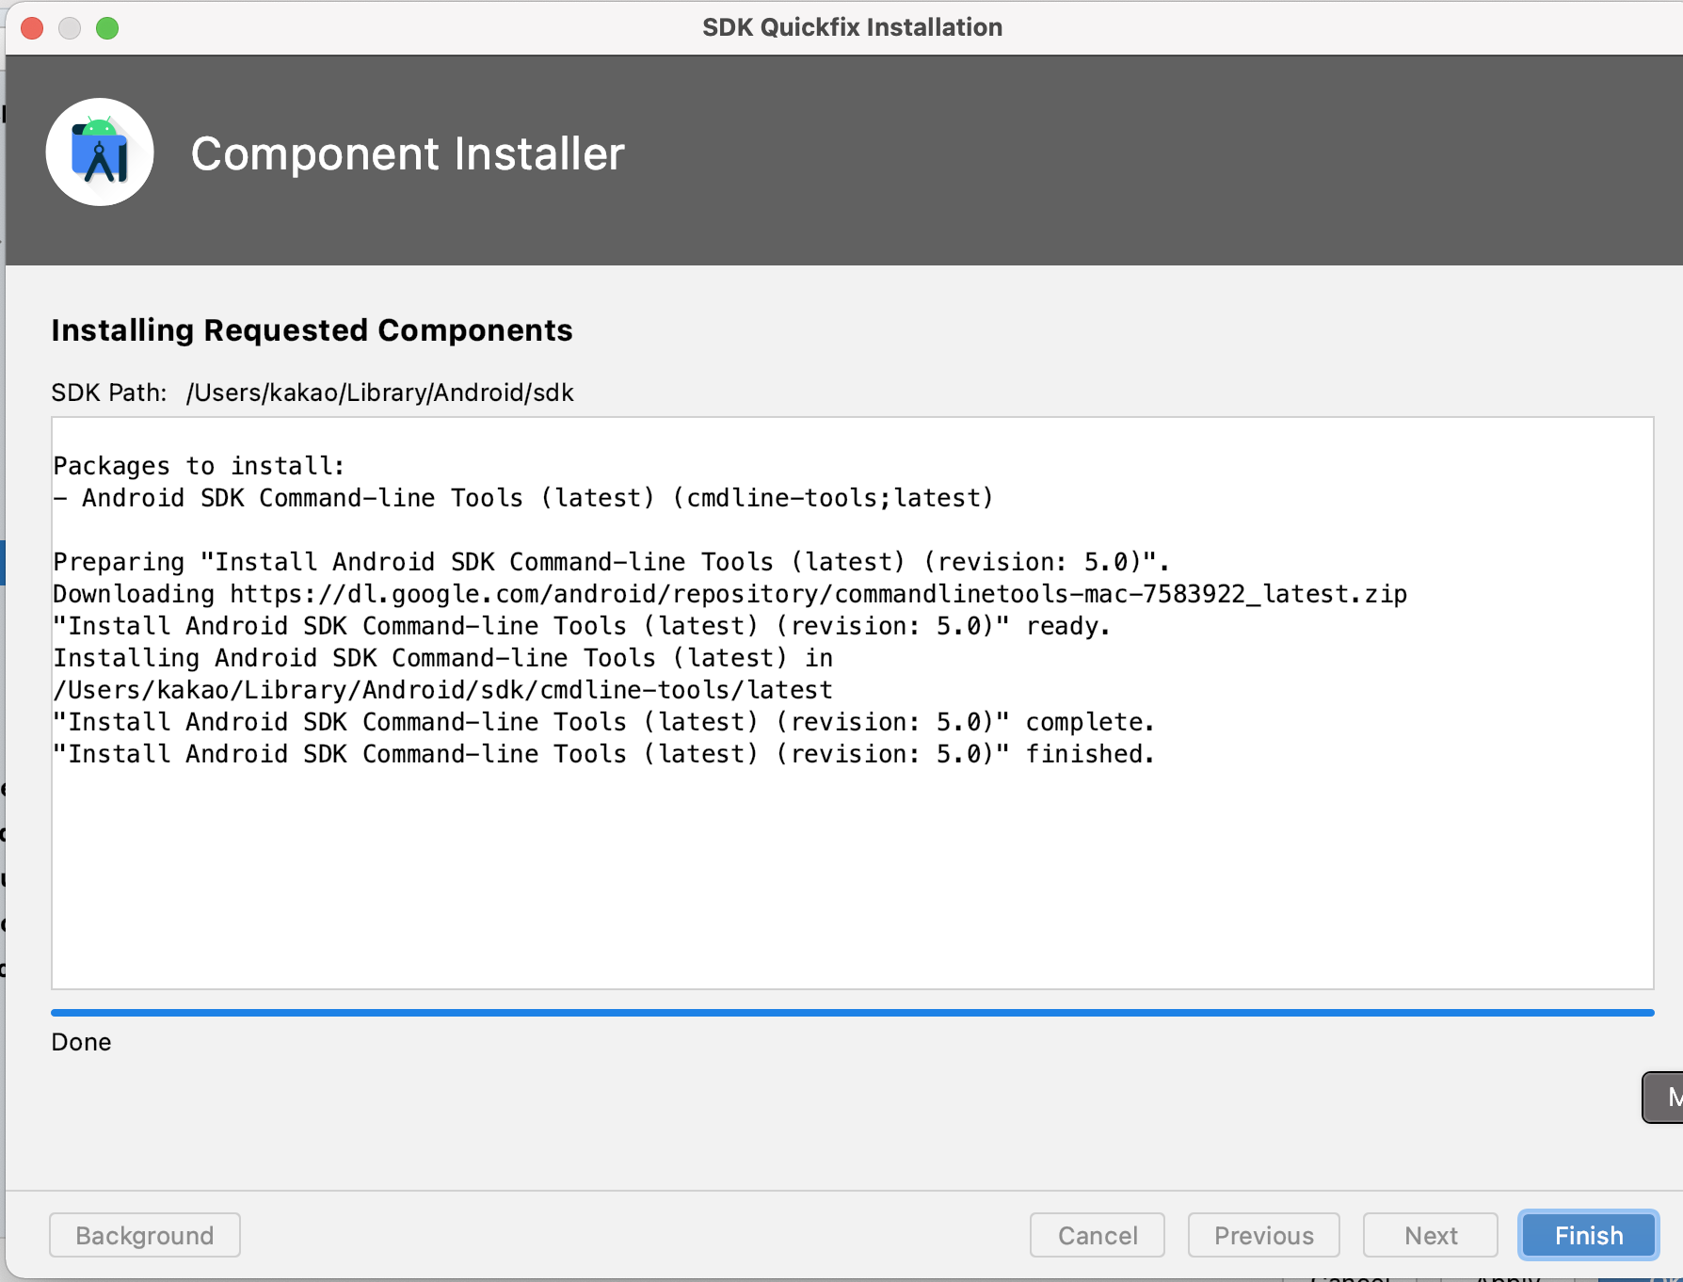Click the 'Preparing Install Android SDK' line
The image size is (1683, 1282).
click(x=611, y=562)
